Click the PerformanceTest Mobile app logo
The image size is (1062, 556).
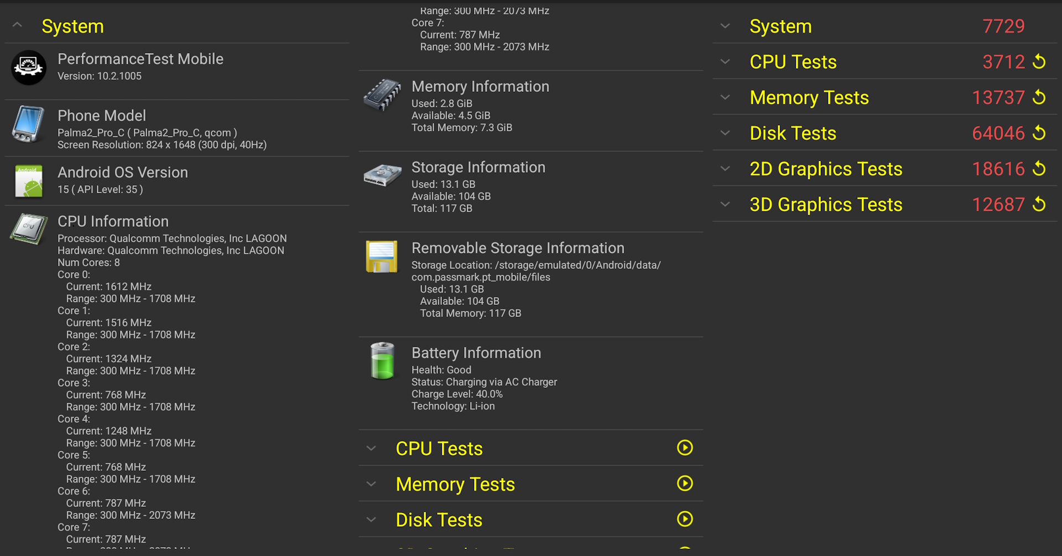[29, 67]
